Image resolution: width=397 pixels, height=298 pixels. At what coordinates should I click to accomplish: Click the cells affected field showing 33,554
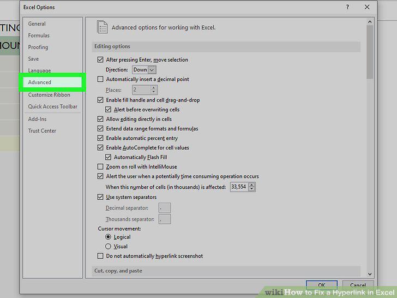239,187
